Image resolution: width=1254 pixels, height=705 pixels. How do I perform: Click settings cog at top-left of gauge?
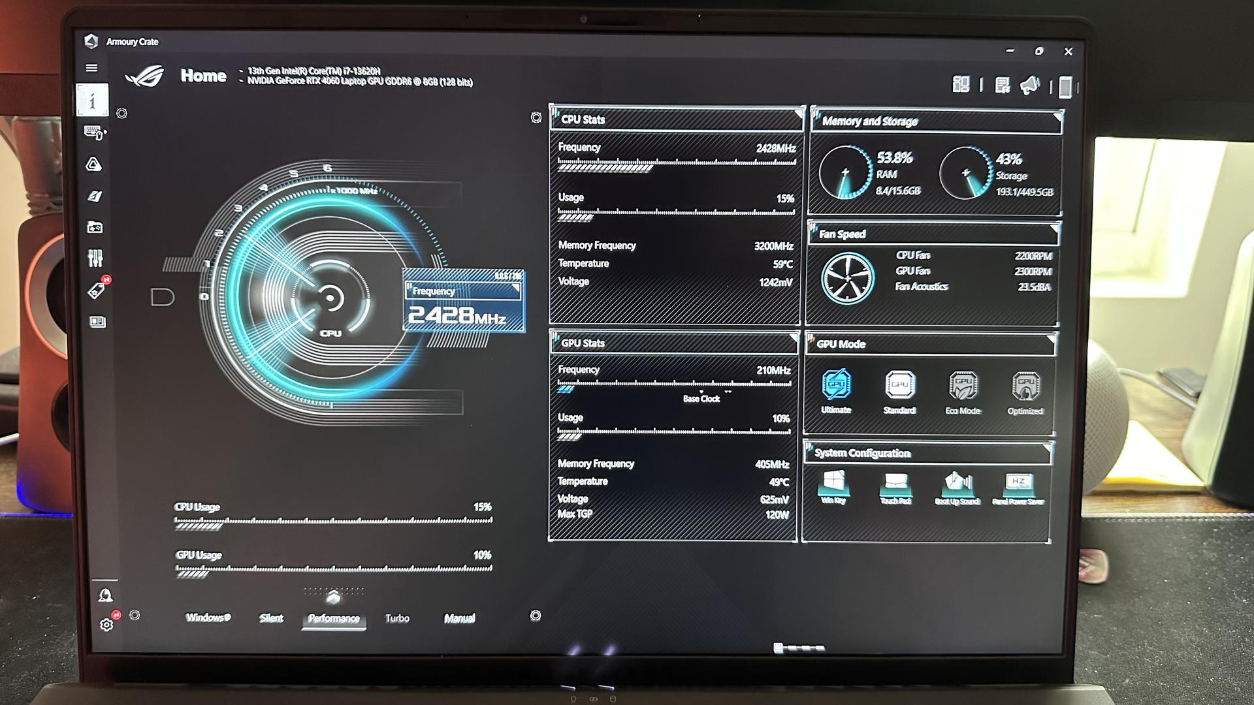[x=121, y=114]
